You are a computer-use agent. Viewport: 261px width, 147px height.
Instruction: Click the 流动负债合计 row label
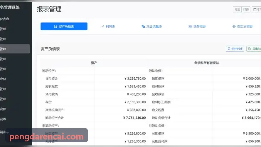coord(161,118)
